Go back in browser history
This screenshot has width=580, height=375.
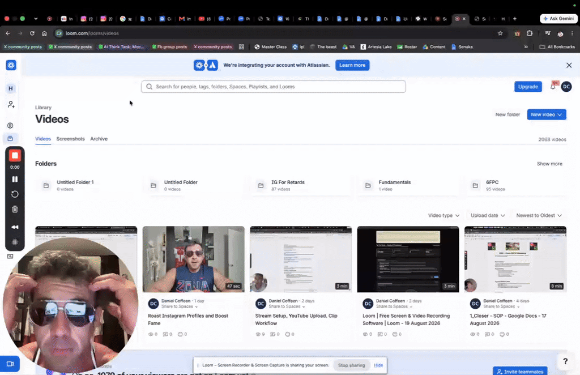(x=8, y=33)
